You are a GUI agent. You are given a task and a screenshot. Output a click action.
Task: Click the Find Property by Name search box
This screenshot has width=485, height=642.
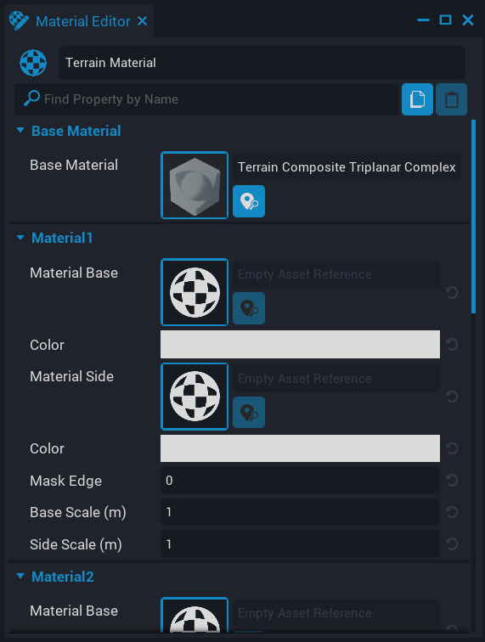pyautogui.click(x=207, y=99)
